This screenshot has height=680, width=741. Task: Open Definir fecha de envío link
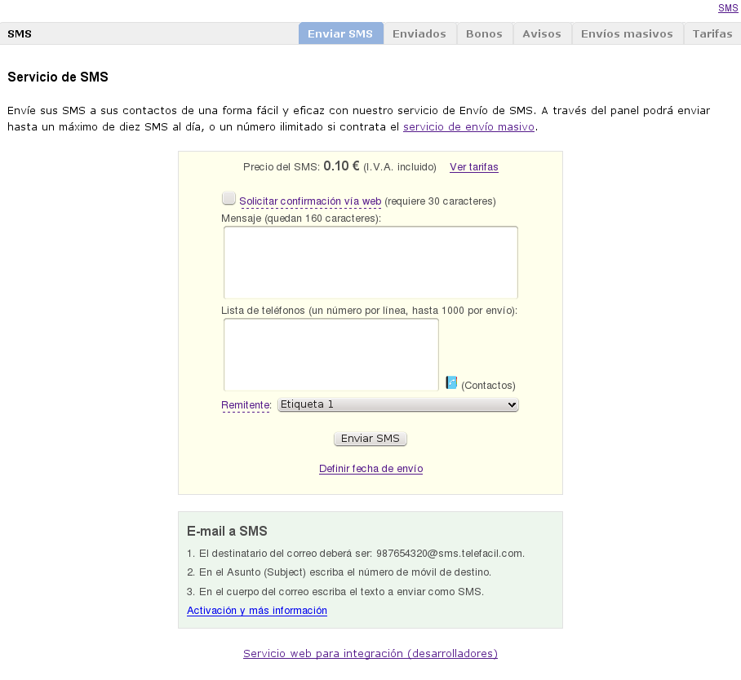(x=370, y=469)
